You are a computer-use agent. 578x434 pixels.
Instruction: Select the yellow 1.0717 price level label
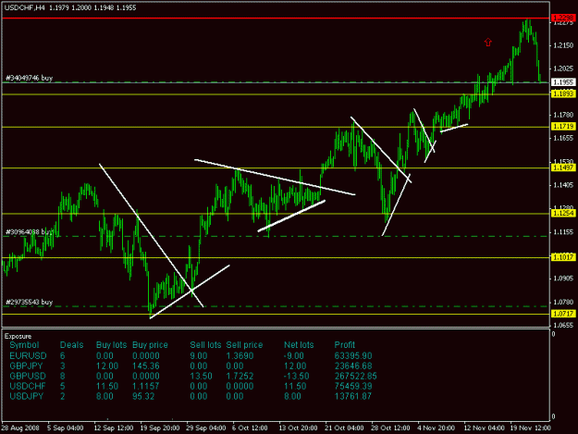click(x=563, y=314)
